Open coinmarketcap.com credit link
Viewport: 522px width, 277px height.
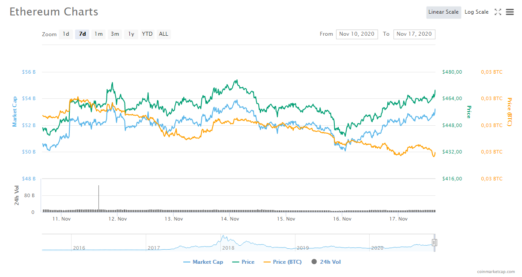[496, 272]
